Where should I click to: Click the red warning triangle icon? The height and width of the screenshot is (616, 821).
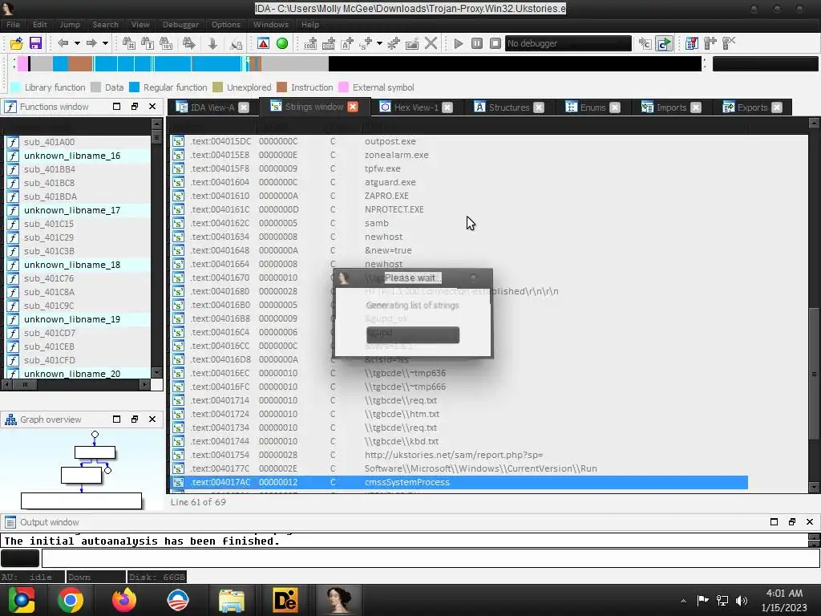click(263, 43)
